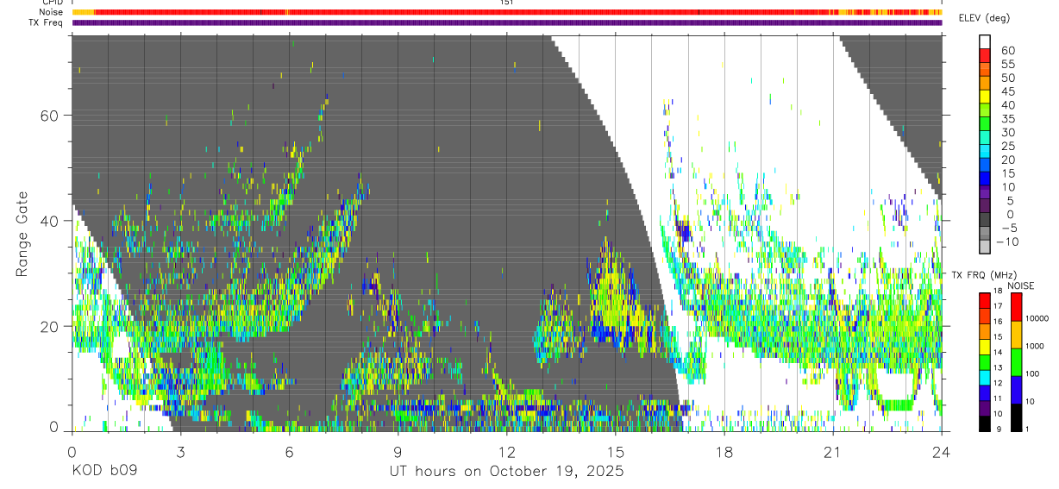Viewport: 1059px width, 489px height.
Task: Click the 6 tick on UT hours axis
Action: click(x=289, y=451)
